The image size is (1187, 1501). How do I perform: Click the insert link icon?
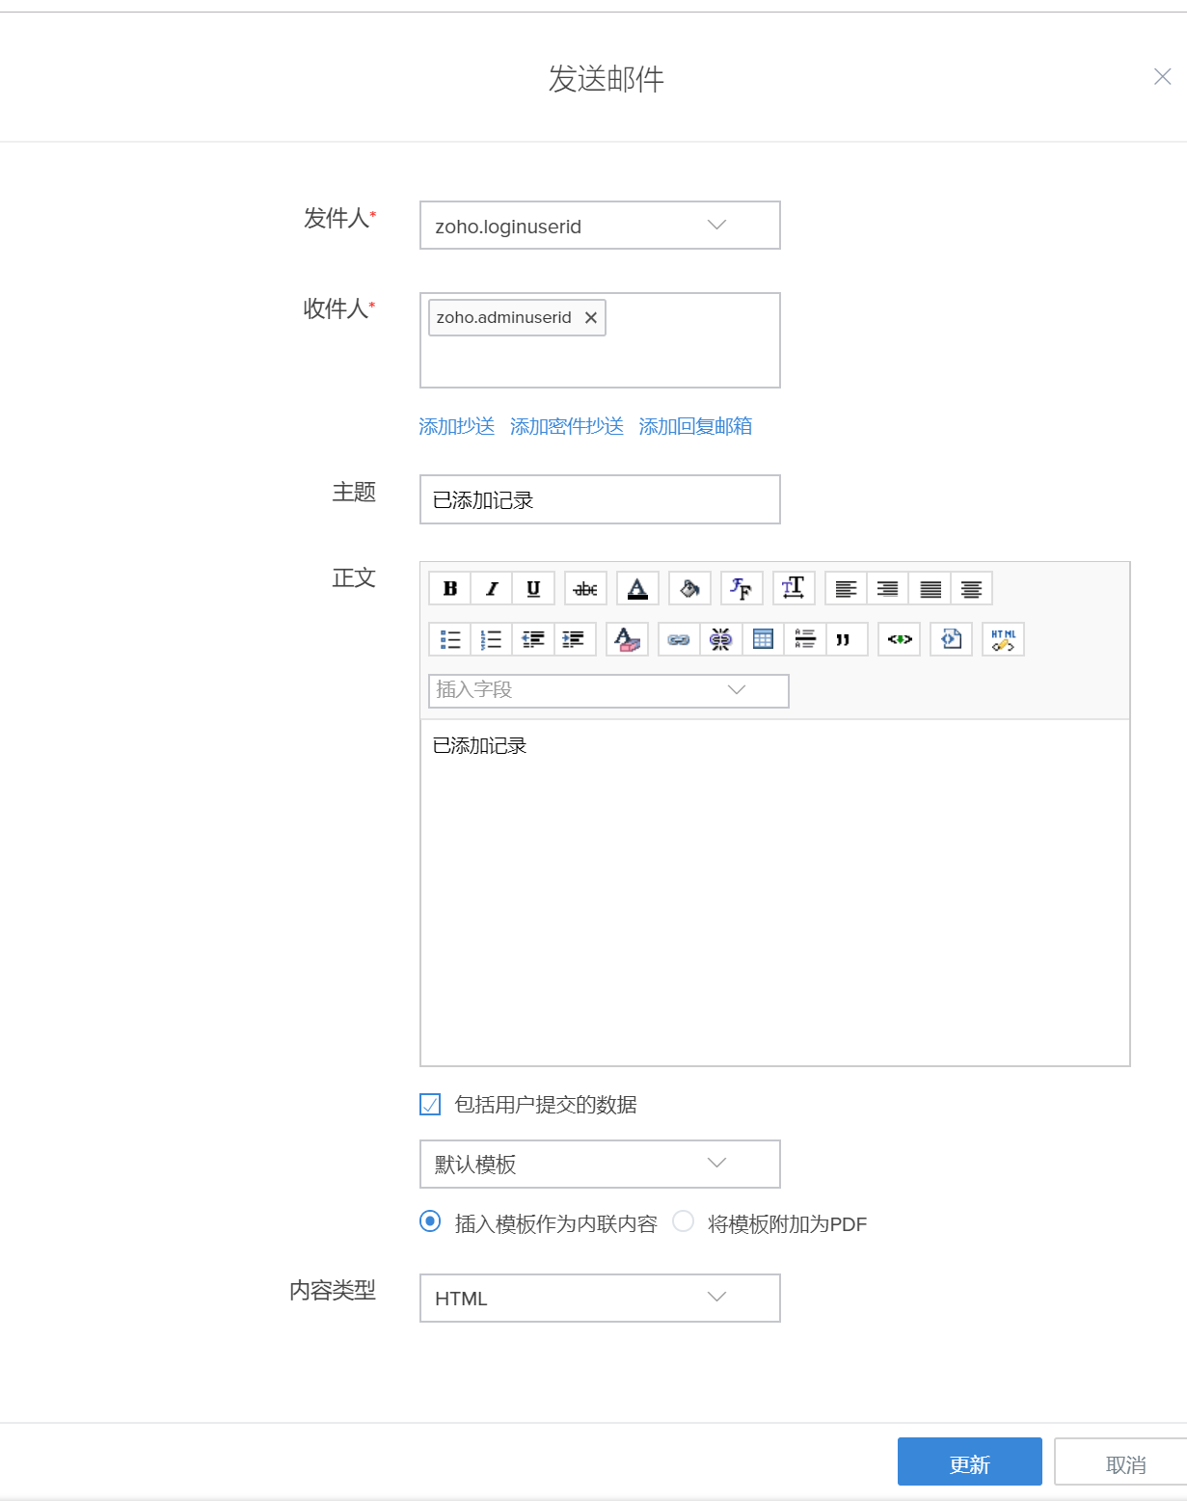pyautogui.click(x=679, y=639)
